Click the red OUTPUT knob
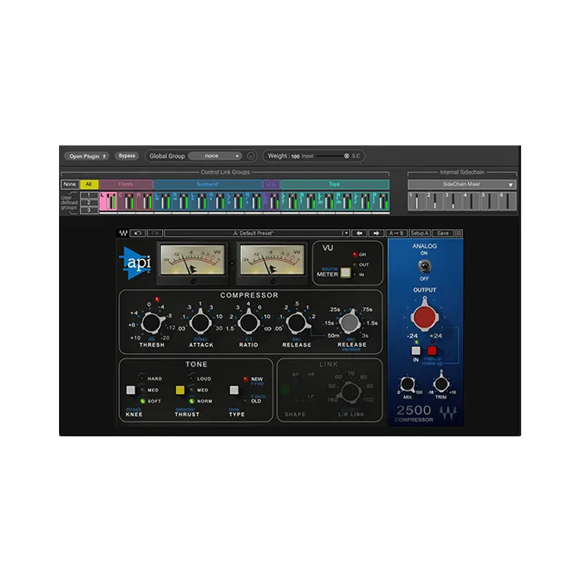This screenshot has height=581, width=581. click(425, 317)
